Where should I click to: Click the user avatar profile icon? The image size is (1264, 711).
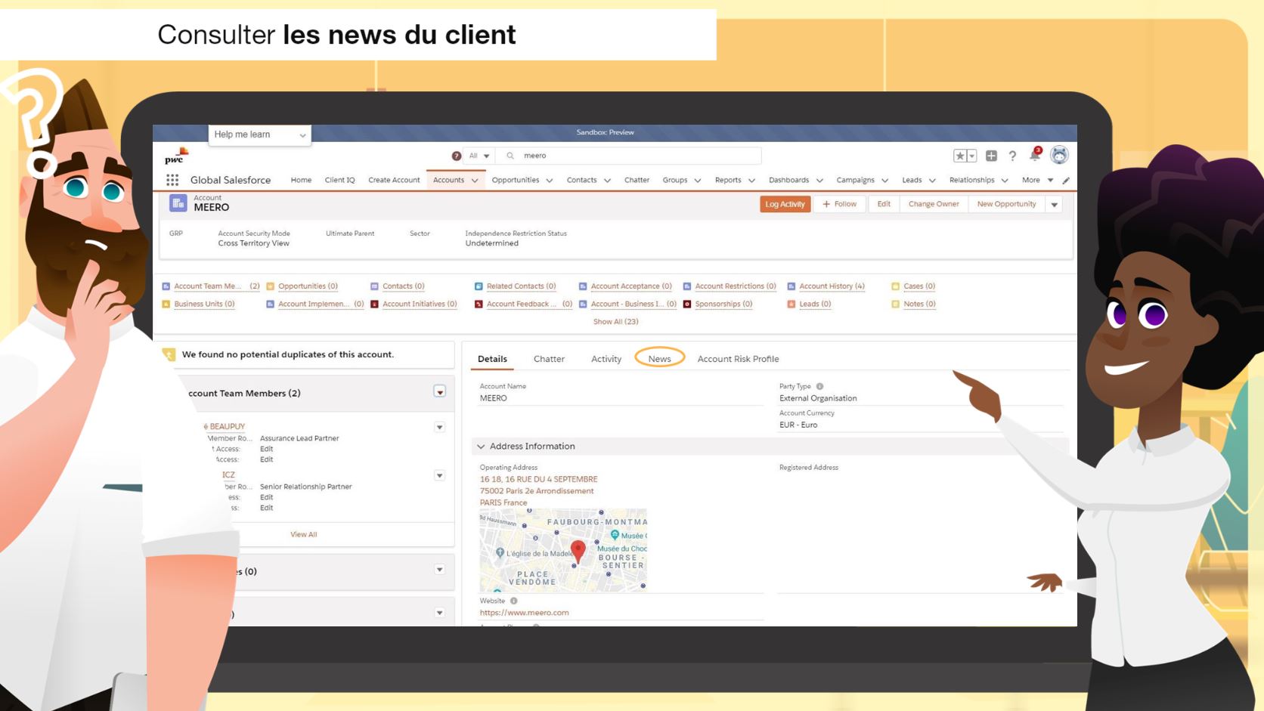pyautogui.click(x=1059, y=155)
